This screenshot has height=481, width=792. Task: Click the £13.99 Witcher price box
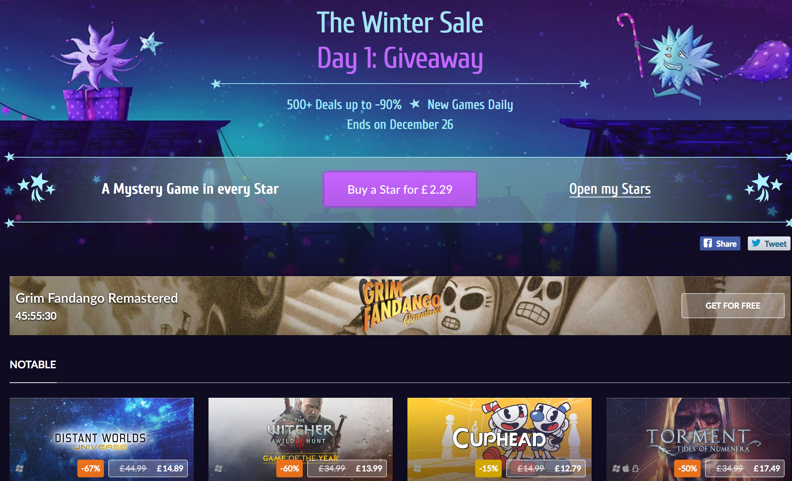(x=347, y=468)
